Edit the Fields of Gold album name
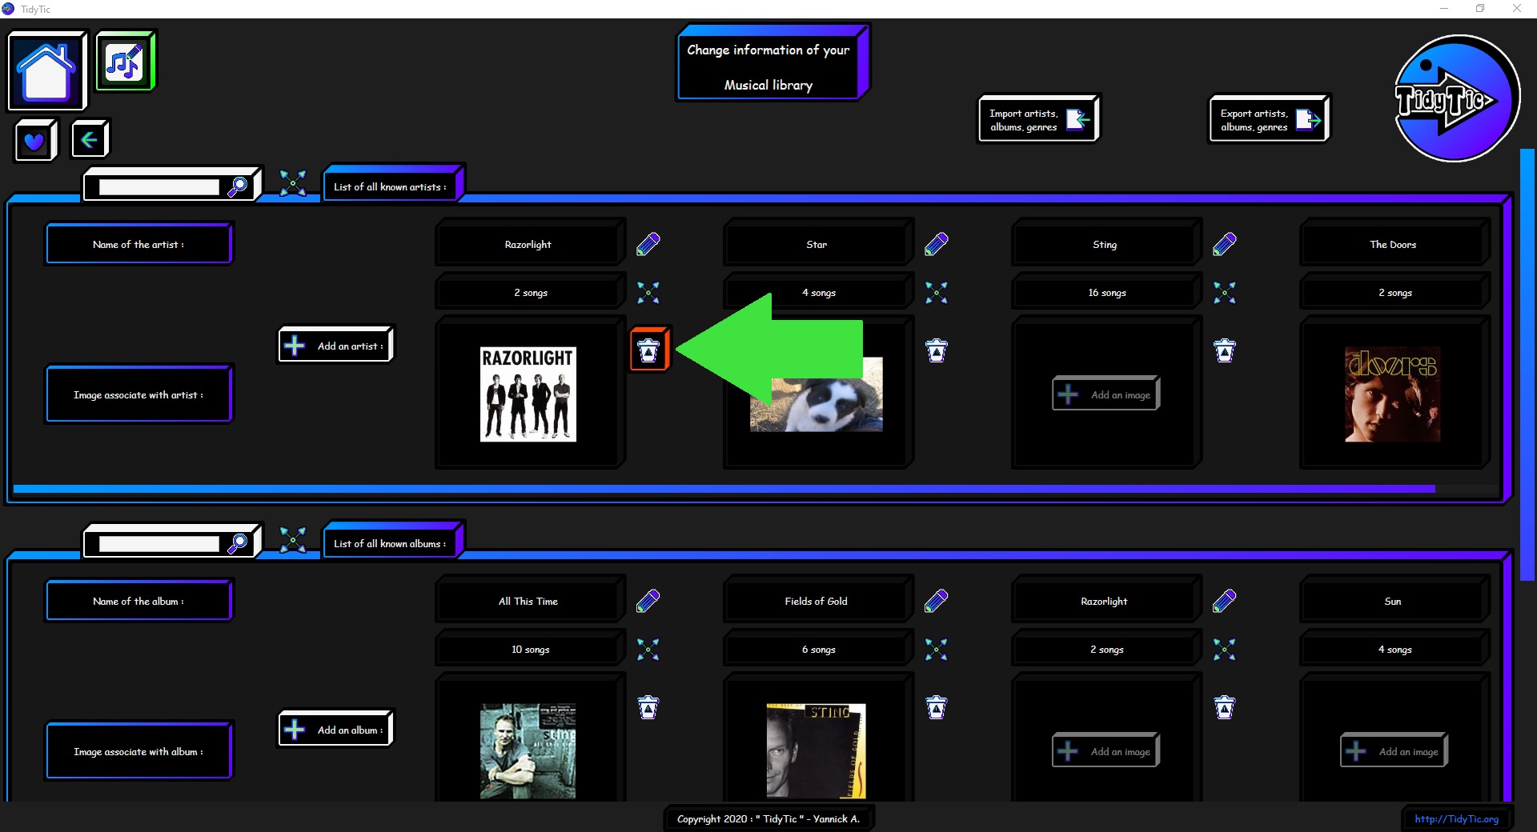 (937, 601)
